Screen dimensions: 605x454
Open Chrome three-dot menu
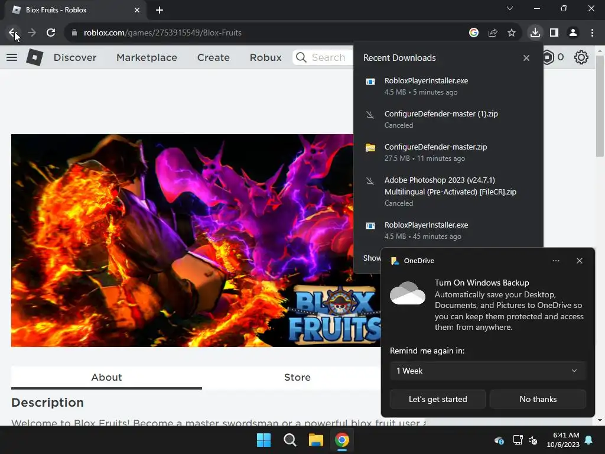coord(592,33)
